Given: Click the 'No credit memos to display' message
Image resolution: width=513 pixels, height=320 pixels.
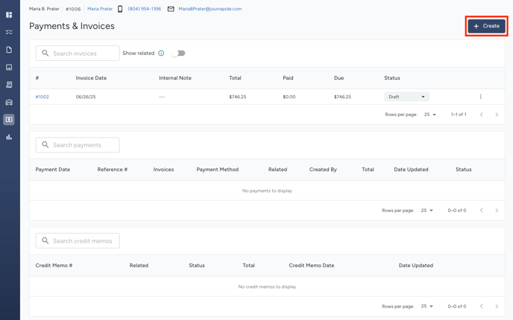Looking at the screenshot, I should tap(267, 287).
